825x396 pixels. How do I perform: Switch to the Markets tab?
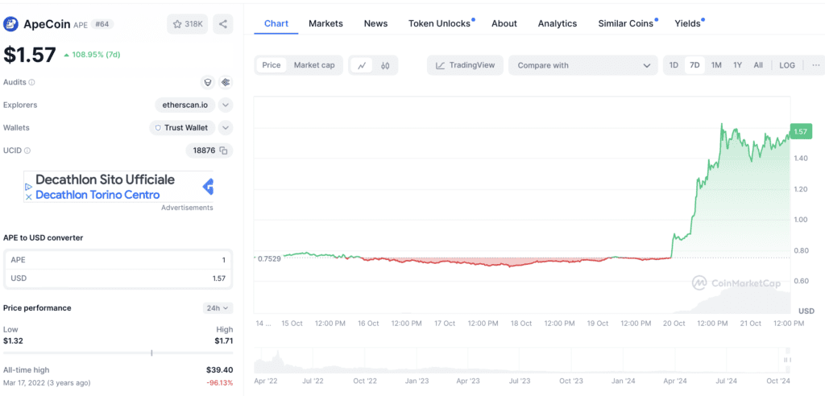(x=325, y=23)
